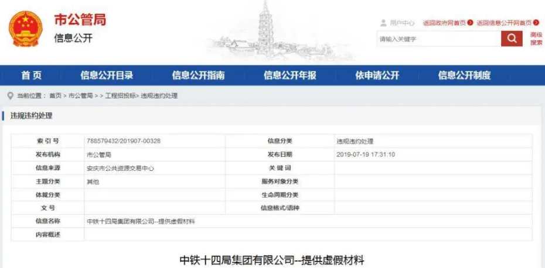Viewport: 545px width, 268px height.
Task: Follow the 返回信息公开网首页 link
Action: click(x=504, y=23)
